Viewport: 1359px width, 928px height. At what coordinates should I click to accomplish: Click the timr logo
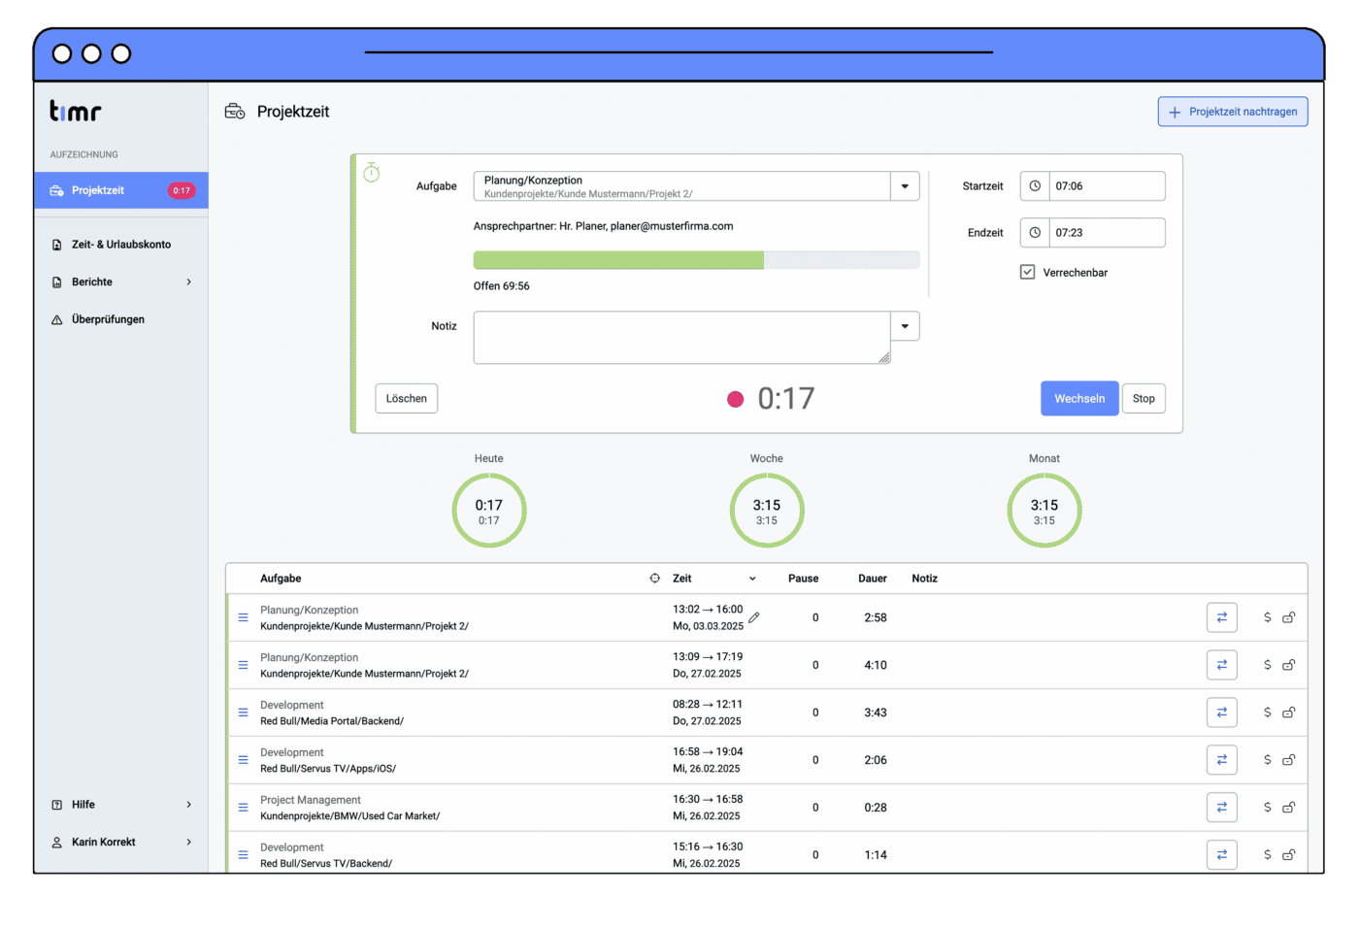pyautogui.click(x=76, y=112)
